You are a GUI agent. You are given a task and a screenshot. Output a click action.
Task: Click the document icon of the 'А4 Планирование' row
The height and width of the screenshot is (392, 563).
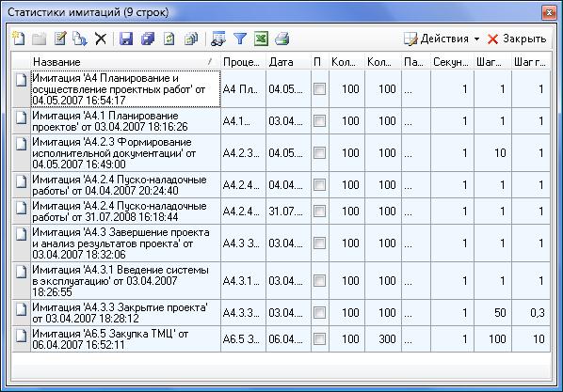click(22, 80)
